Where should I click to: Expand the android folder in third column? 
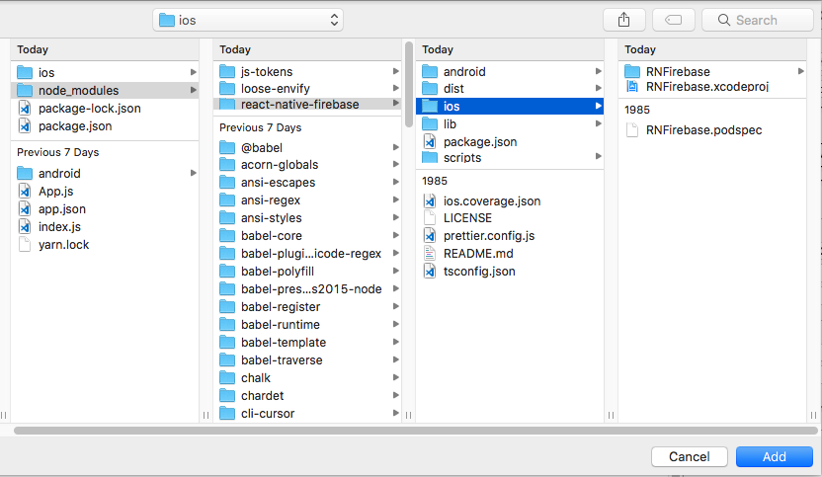pyautogui.click(x=598, y=71)
